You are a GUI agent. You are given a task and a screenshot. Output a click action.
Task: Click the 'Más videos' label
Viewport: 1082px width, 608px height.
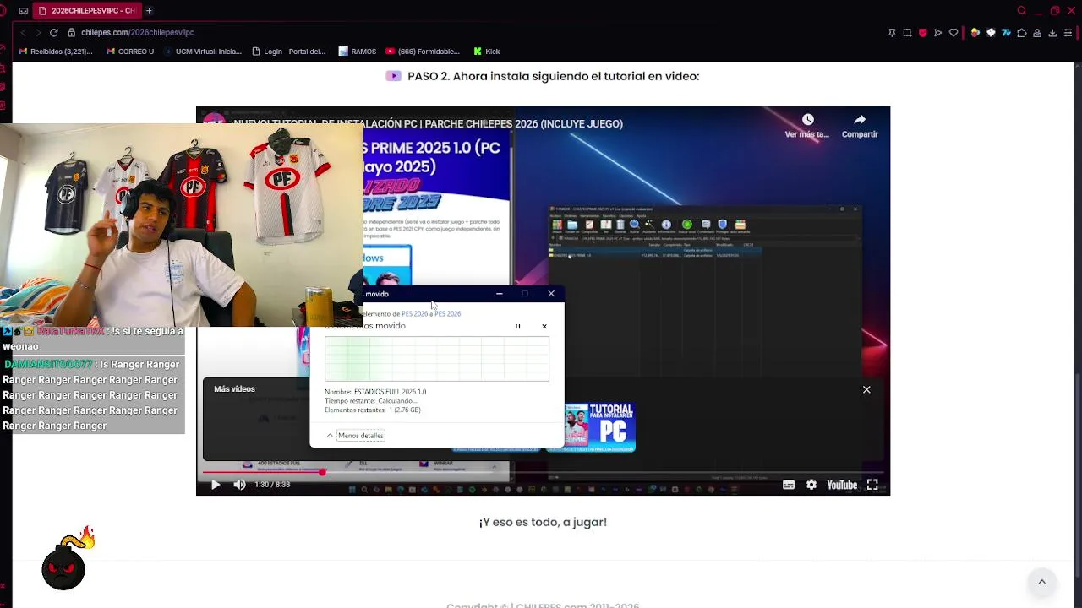[234, 388]
